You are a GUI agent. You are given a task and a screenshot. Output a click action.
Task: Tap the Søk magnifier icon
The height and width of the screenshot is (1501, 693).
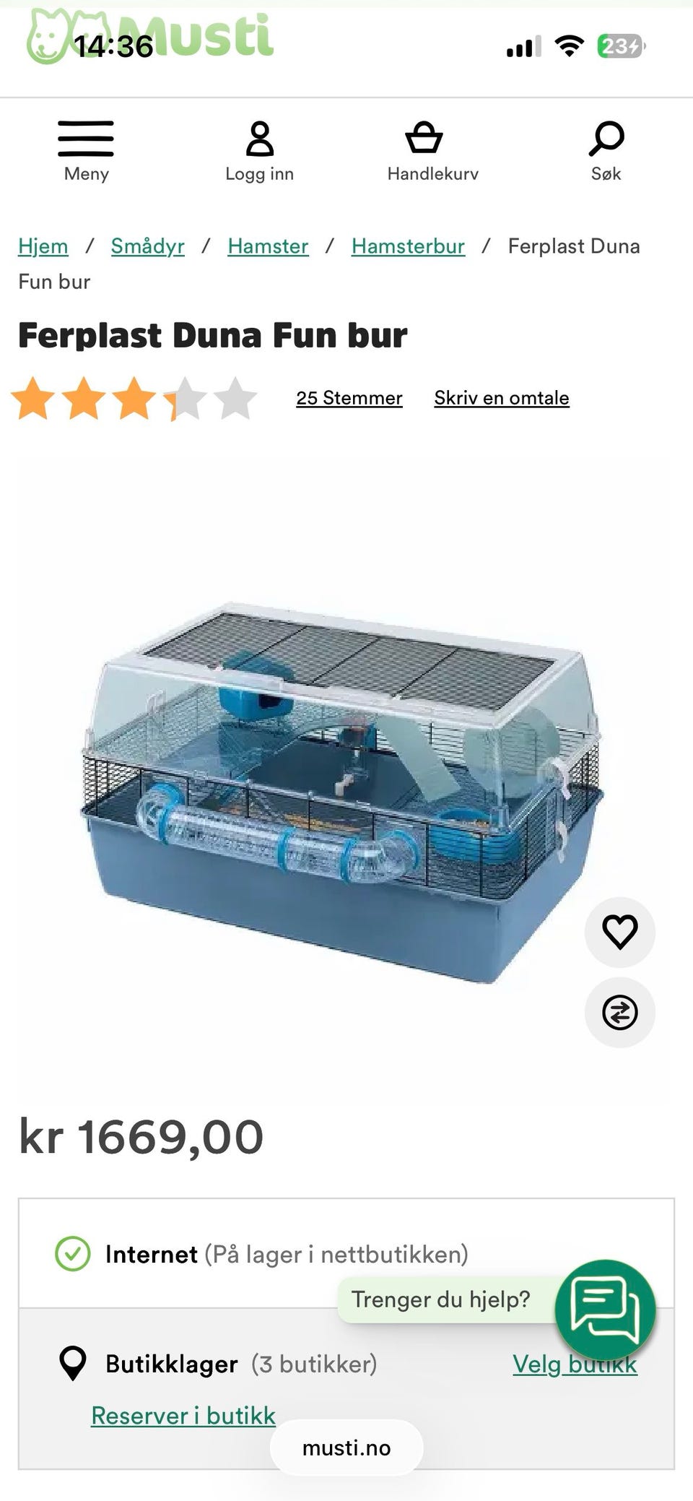(606, 139)
